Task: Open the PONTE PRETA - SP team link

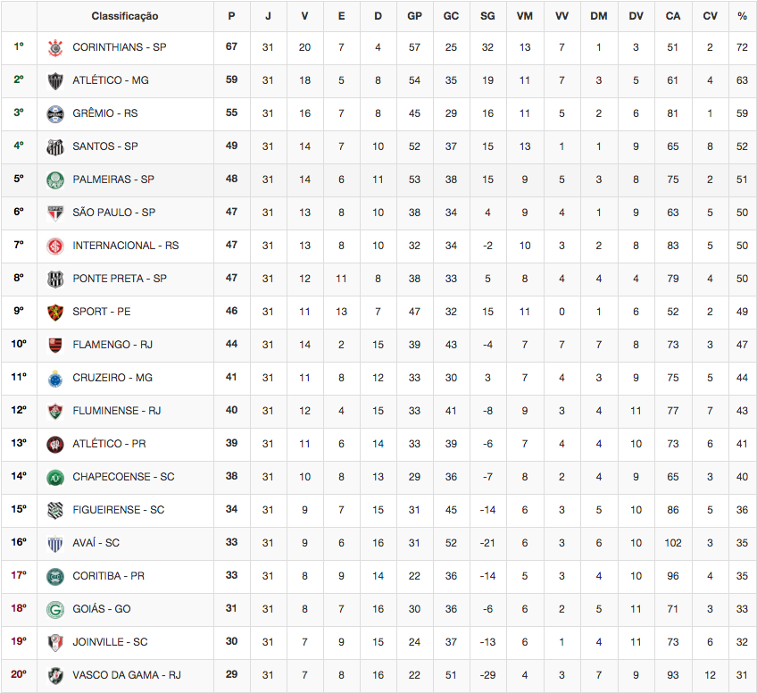Action: click(x=120, y=278)
